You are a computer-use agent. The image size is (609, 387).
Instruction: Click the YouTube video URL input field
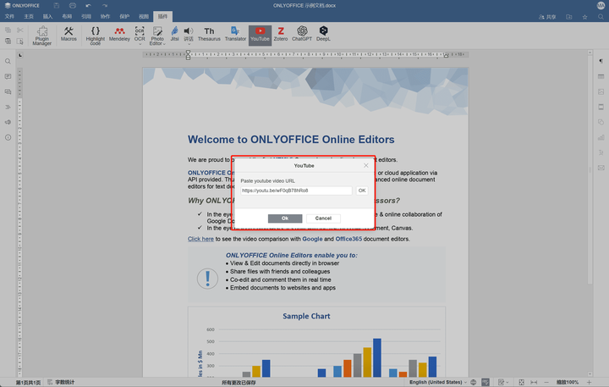295,191
